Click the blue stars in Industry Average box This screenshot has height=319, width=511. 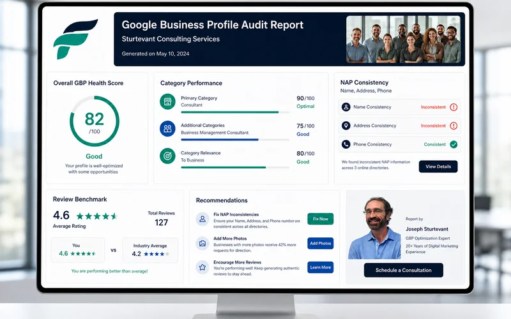point(156,254)
